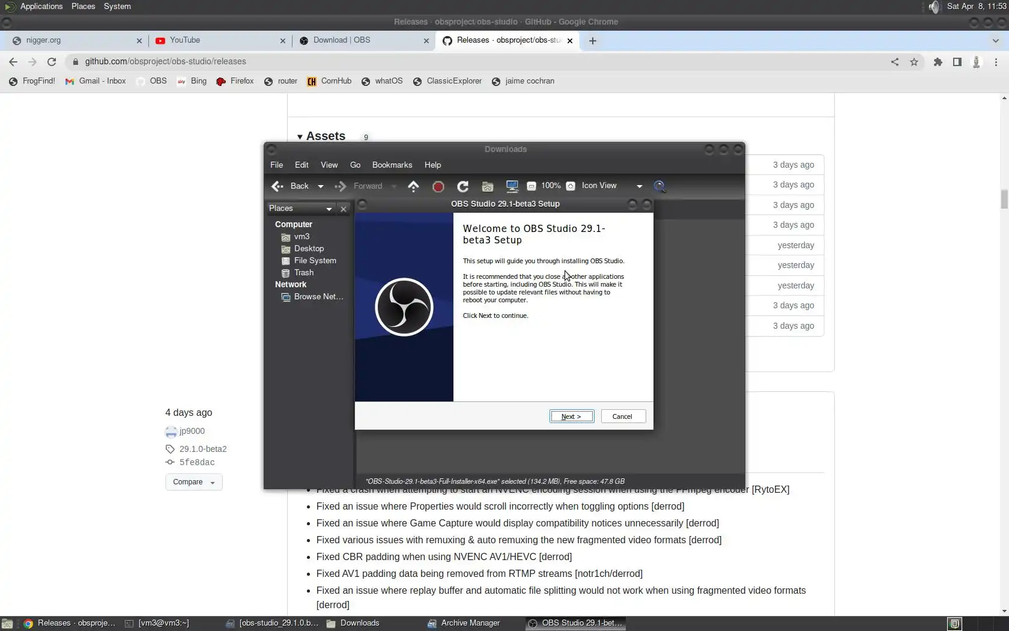Switch to the YouTube tab
This screenshot has height=631, width=1009.
pyautogui.click(x=220, y=40)
